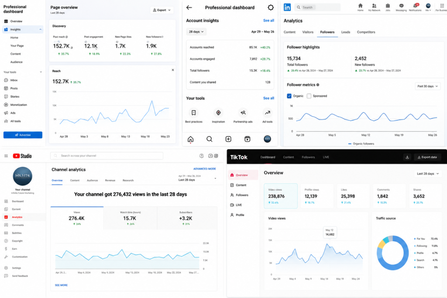
Task: Click YouTube Search across your channel field
Action: [x=107, y=156]
